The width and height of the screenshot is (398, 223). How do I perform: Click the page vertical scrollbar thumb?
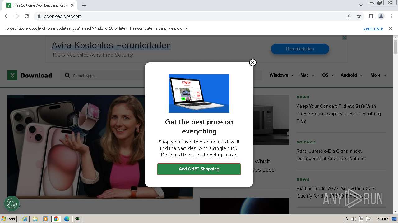(396, 47)
